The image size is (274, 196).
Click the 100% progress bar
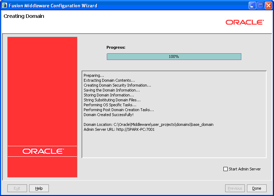coord(174,56)
